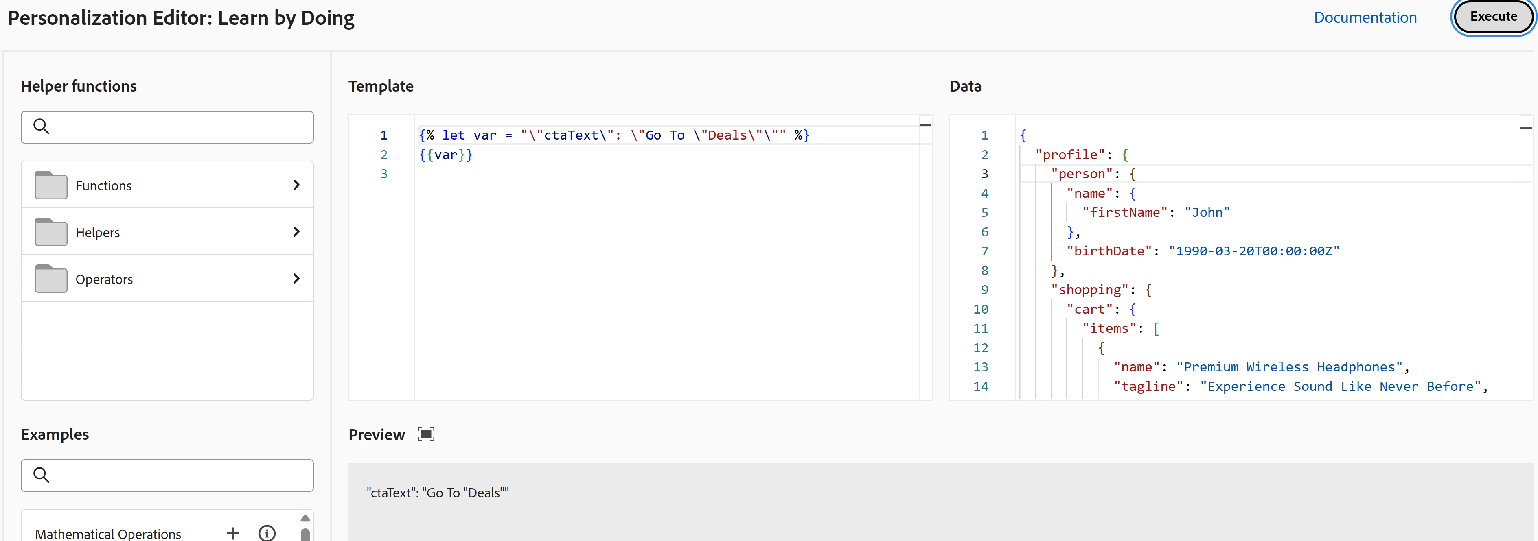Expand Helpers with its chevron arrow
This screenshot has width=1538, height=541.
click(296, 232)
